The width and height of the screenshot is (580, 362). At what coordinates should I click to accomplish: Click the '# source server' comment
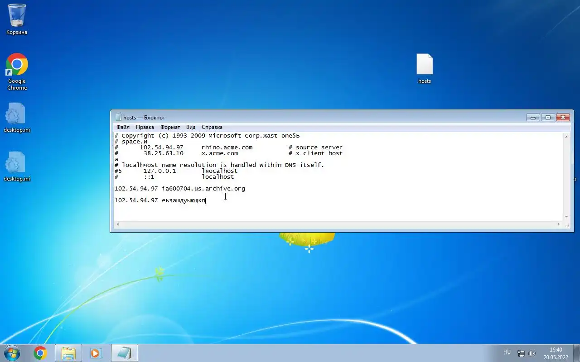pos(315,148)
